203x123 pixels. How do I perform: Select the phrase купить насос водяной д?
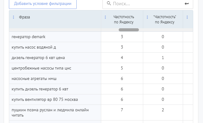(34, 47)
